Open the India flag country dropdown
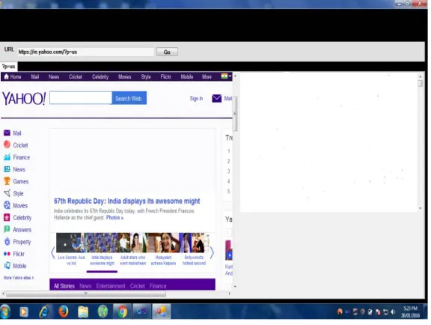 click(226, 76)
